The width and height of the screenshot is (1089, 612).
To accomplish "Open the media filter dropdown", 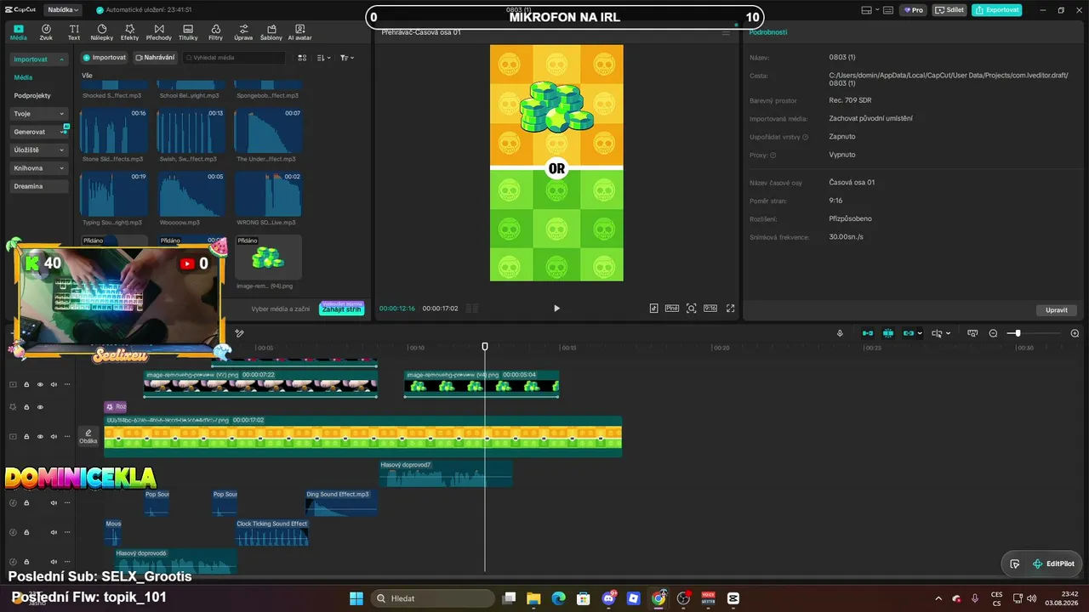I will click(x=347, y=58).
